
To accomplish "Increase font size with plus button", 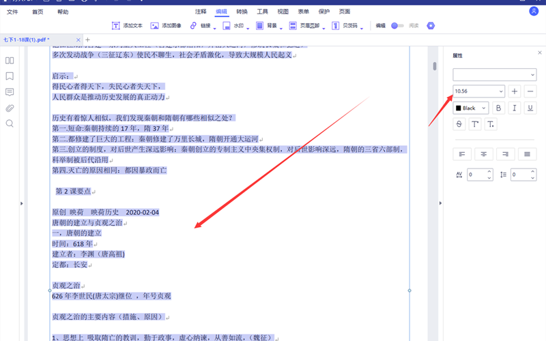I will tap(515, 91).
